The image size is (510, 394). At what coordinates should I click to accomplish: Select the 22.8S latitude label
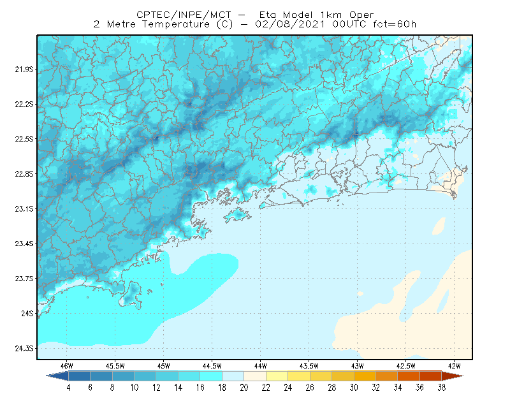click(24, 174)
